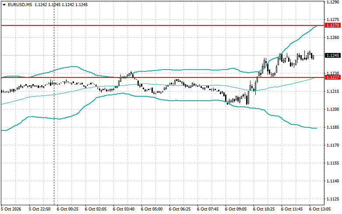Click the 6 Oct 10:25 time label
The height and width of the screenshot is (214, 342).
click(x=264, y=209)
